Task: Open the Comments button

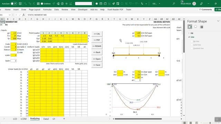Action: (205, 10)
